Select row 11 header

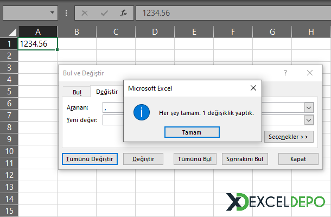[9, 163]
